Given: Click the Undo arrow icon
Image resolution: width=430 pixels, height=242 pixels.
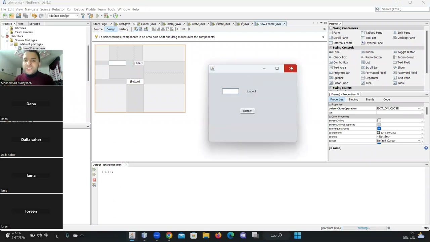Looking at the screenshot, I should (x=34, y=16).
